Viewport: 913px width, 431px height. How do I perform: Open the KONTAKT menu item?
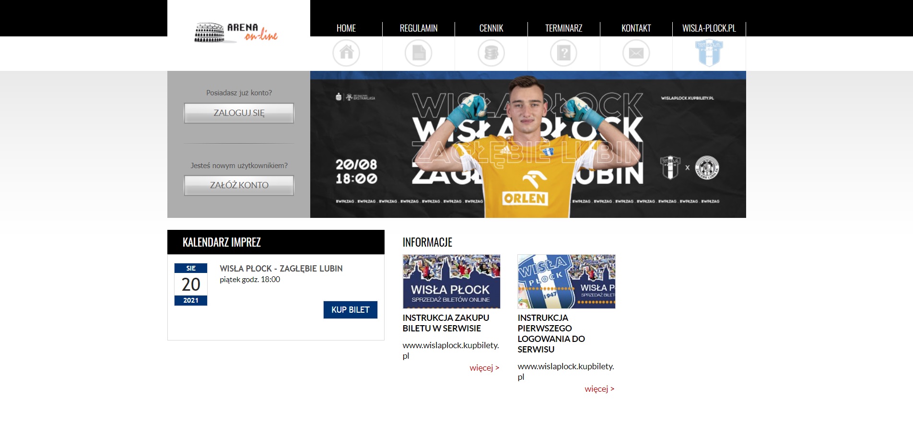[636, 28]
